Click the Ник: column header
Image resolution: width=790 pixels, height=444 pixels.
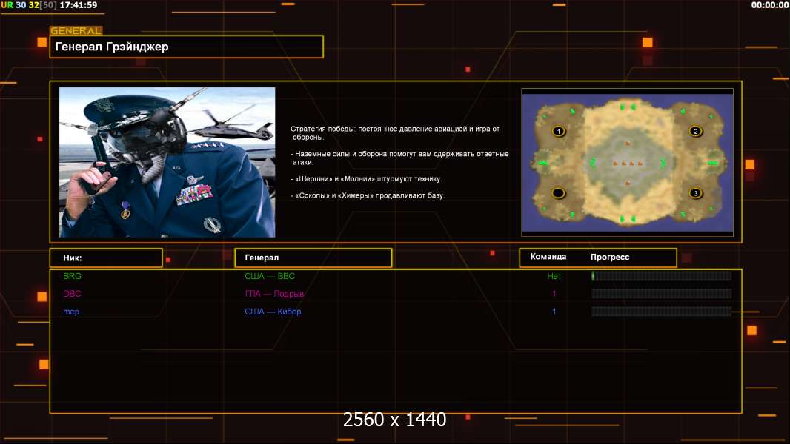point(105,258)
